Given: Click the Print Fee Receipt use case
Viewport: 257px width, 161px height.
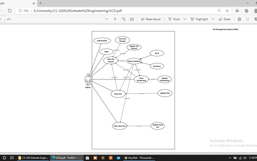Looking at the screenshot, I should (x=122, y=40).
